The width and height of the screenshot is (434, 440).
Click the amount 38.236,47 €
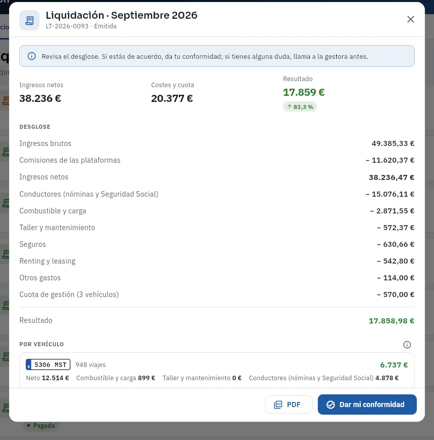point(391,177)
